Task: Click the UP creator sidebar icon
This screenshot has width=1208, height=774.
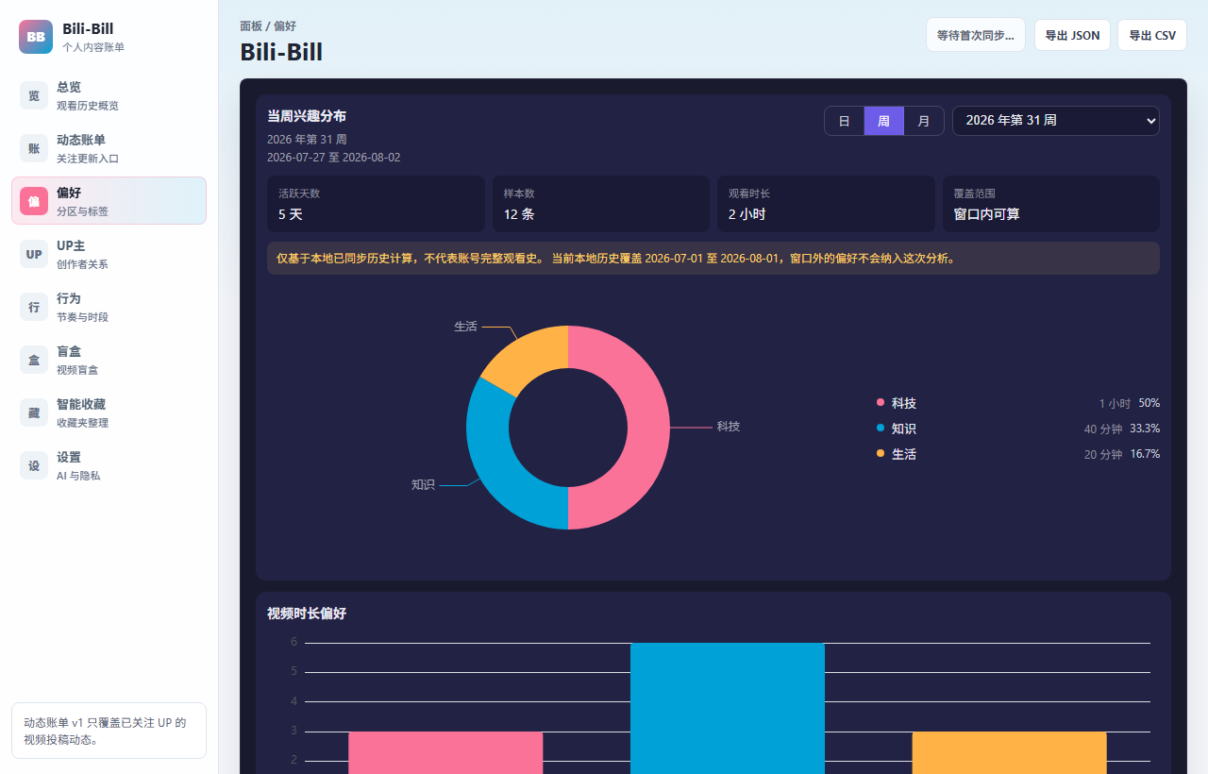Action: pyautogui.click(x=34, y=254)
